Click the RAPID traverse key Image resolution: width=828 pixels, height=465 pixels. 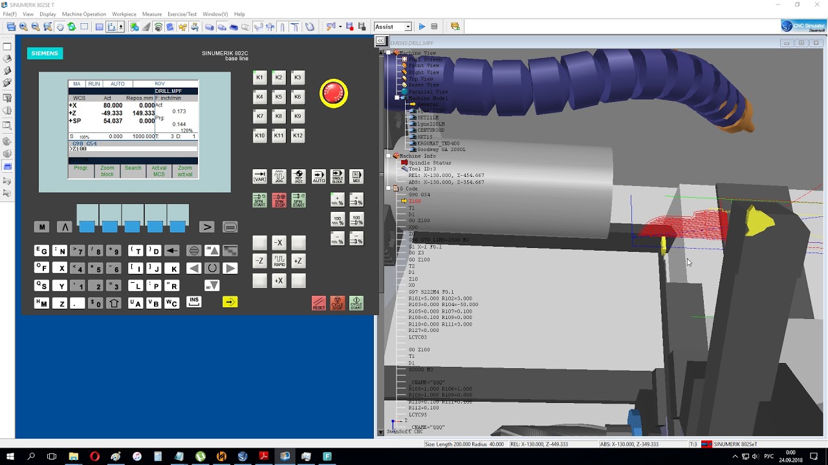tap(279, 261)
